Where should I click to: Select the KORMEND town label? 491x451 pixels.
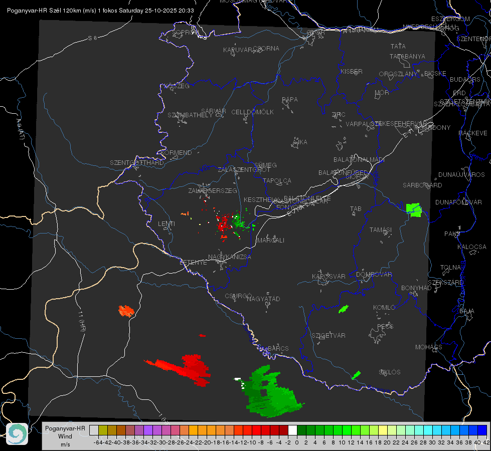(176, 153)
